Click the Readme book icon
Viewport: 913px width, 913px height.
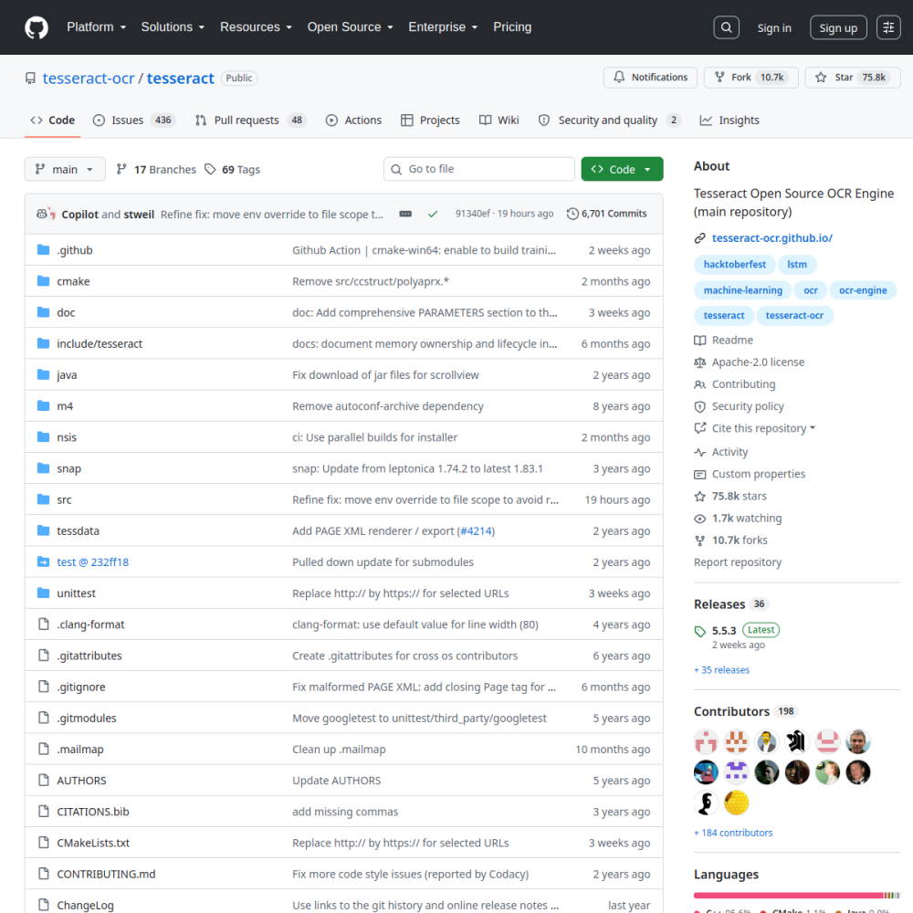click(x=700, y=340)
